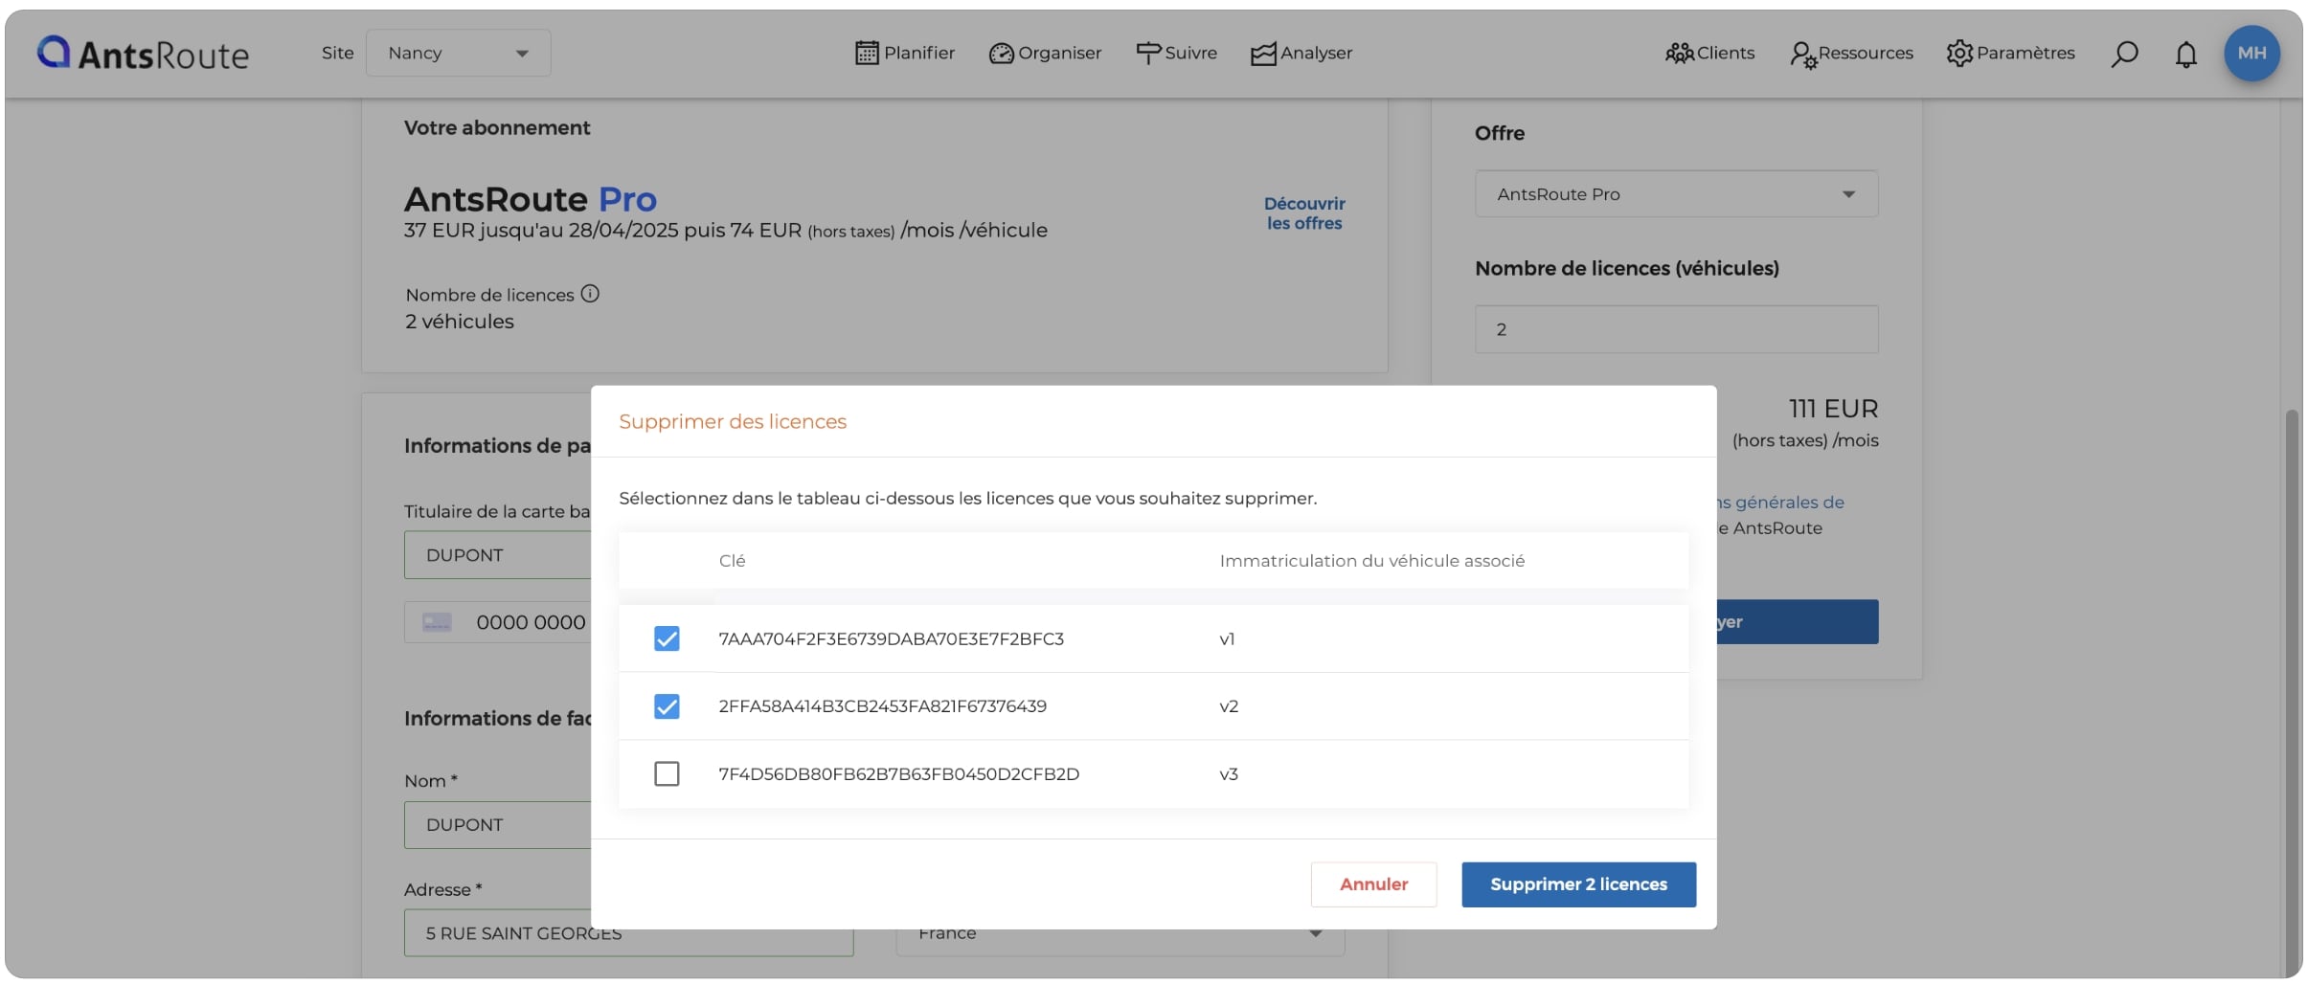Viewport: 2308px width, 984px height.
Task: Open Paramètres settings
Action: 2010,53
